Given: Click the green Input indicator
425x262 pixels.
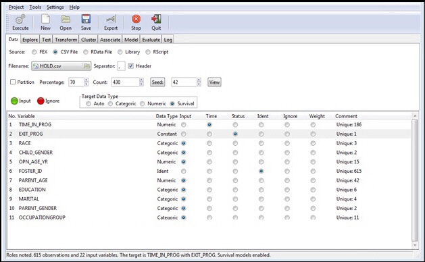Looking at the screenshot, I should point(14,101).
